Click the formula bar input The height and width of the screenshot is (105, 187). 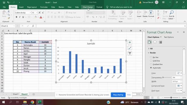110,26
